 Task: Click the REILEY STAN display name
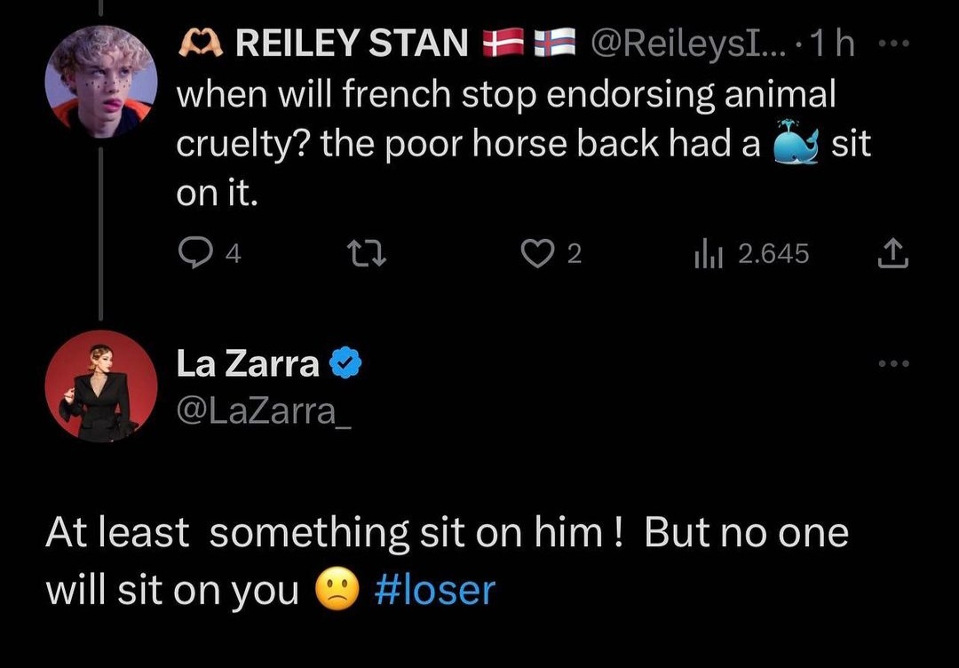tap(352, 42)
